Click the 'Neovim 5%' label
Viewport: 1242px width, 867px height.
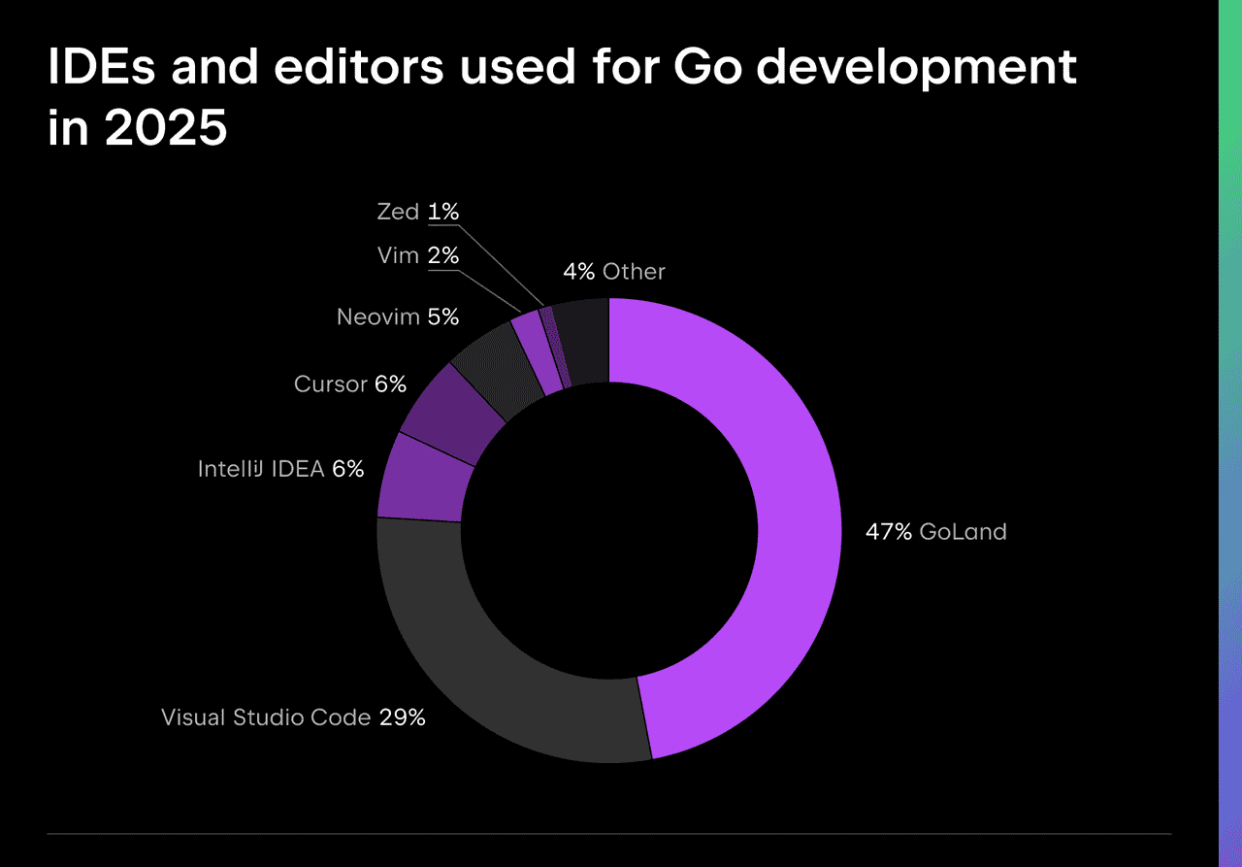[398, 316]
